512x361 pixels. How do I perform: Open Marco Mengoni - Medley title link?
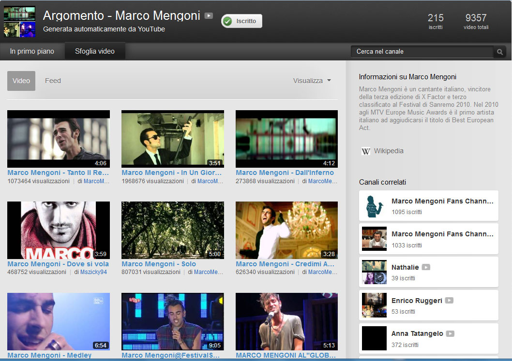click(x=49, y=355)
